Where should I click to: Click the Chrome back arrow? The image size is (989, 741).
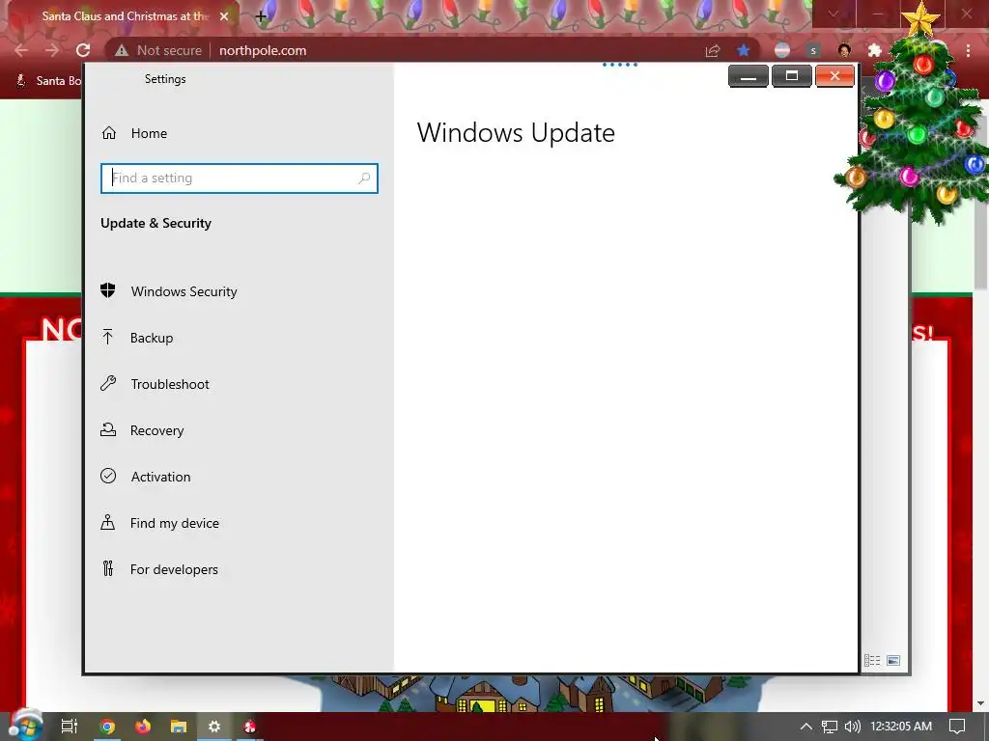pos(21,50)
